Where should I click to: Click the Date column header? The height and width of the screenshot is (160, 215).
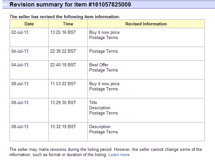click(x=29, y=24)
